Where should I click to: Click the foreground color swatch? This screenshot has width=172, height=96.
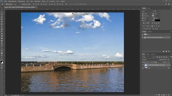pyautogui.click(x=1, y=62)
